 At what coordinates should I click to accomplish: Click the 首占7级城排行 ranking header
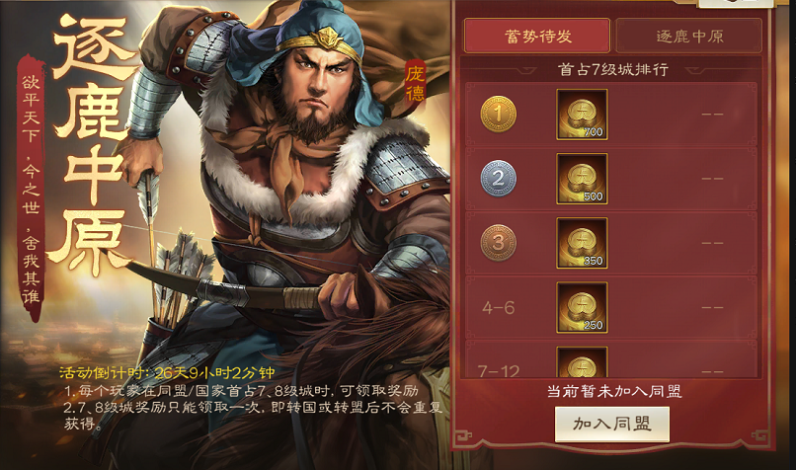[612, 69]
